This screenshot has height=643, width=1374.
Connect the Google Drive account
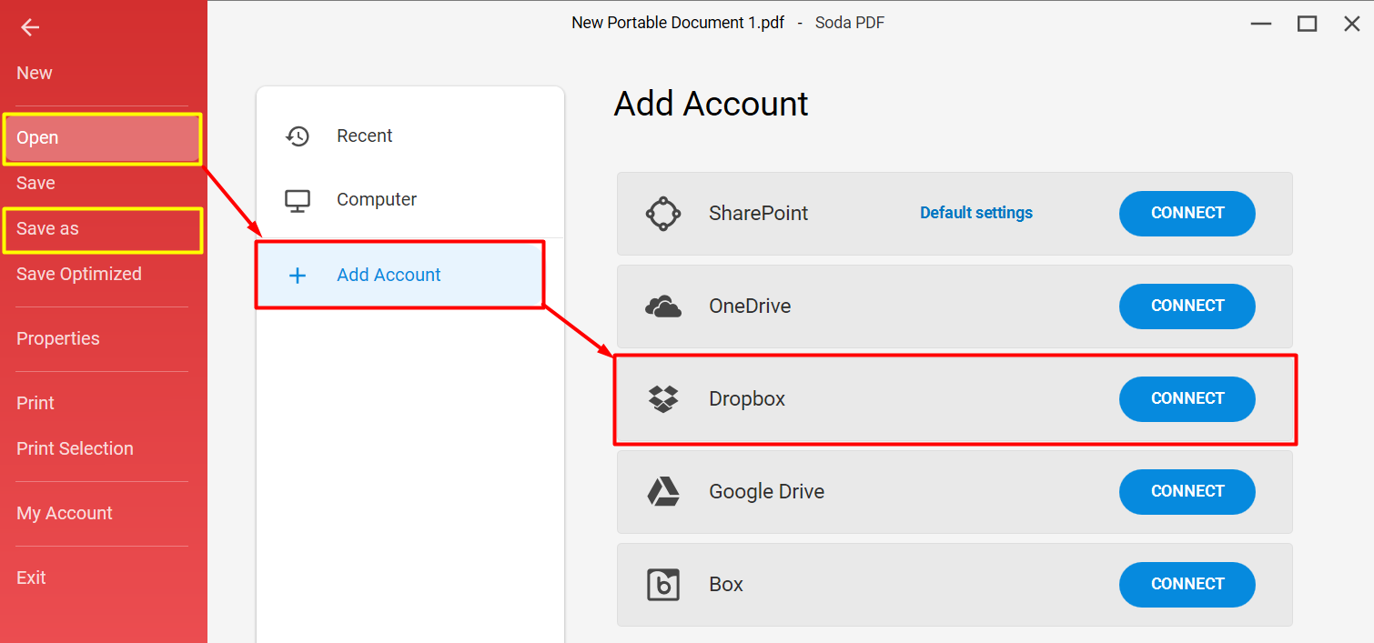(1187, 492)
